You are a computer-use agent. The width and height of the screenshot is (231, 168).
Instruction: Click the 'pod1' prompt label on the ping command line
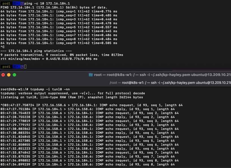[x=6, y=3]
